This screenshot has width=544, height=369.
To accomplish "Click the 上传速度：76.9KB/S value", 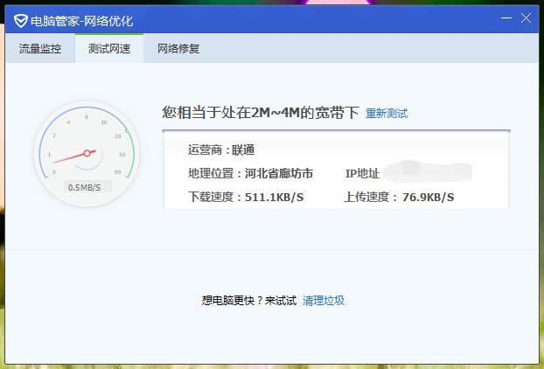I will click(399, 197).
